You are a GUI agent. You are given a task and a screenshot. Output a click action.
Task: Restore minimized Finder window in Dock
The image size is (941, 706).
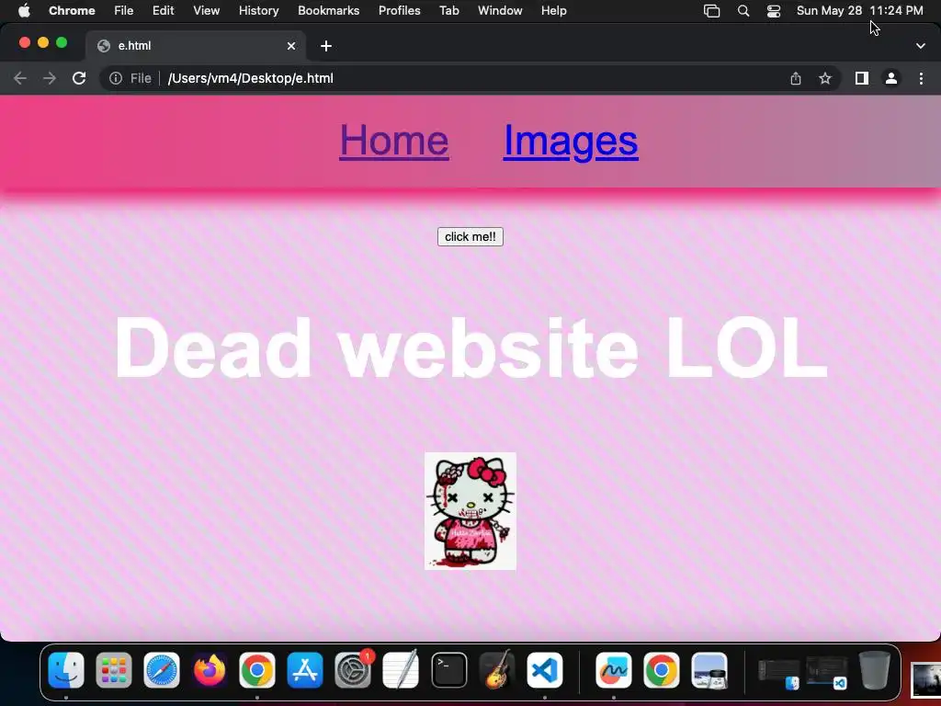coord(778,673)
